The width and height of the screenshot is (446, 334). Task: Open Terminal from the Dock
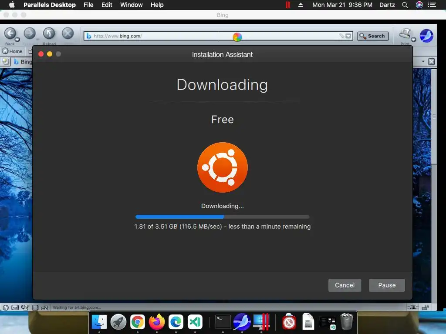pyautogui.click(x=223, y=322)
